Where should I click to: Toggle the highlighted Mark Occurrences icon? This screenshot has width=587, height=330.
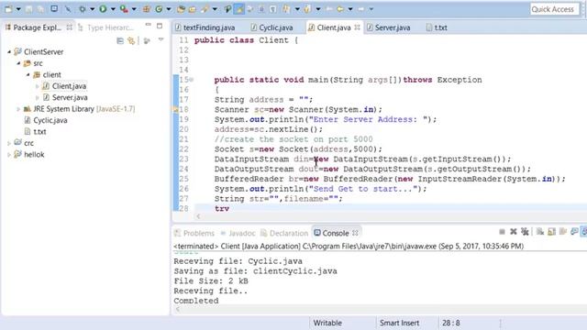pos(238,9)
